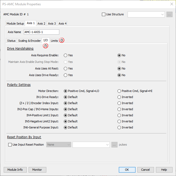Choose Inverted for IN1-Drive Ready
The width and height of the screenshot is (176, 176).
pos(119,97)
